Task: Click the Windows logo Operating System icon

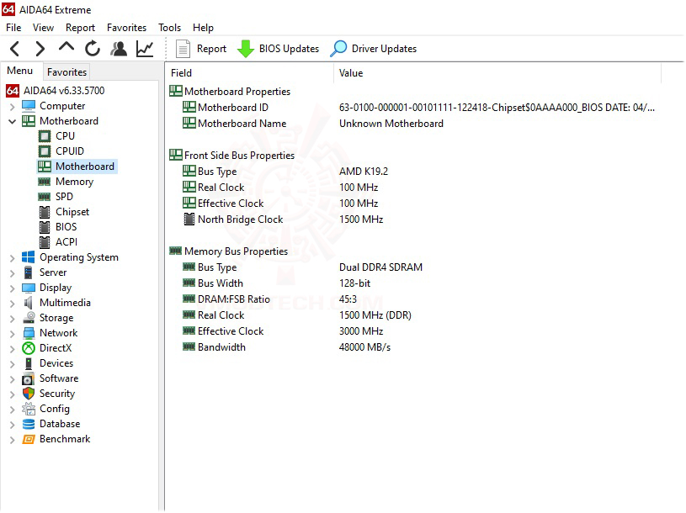Action: [29, 257]
